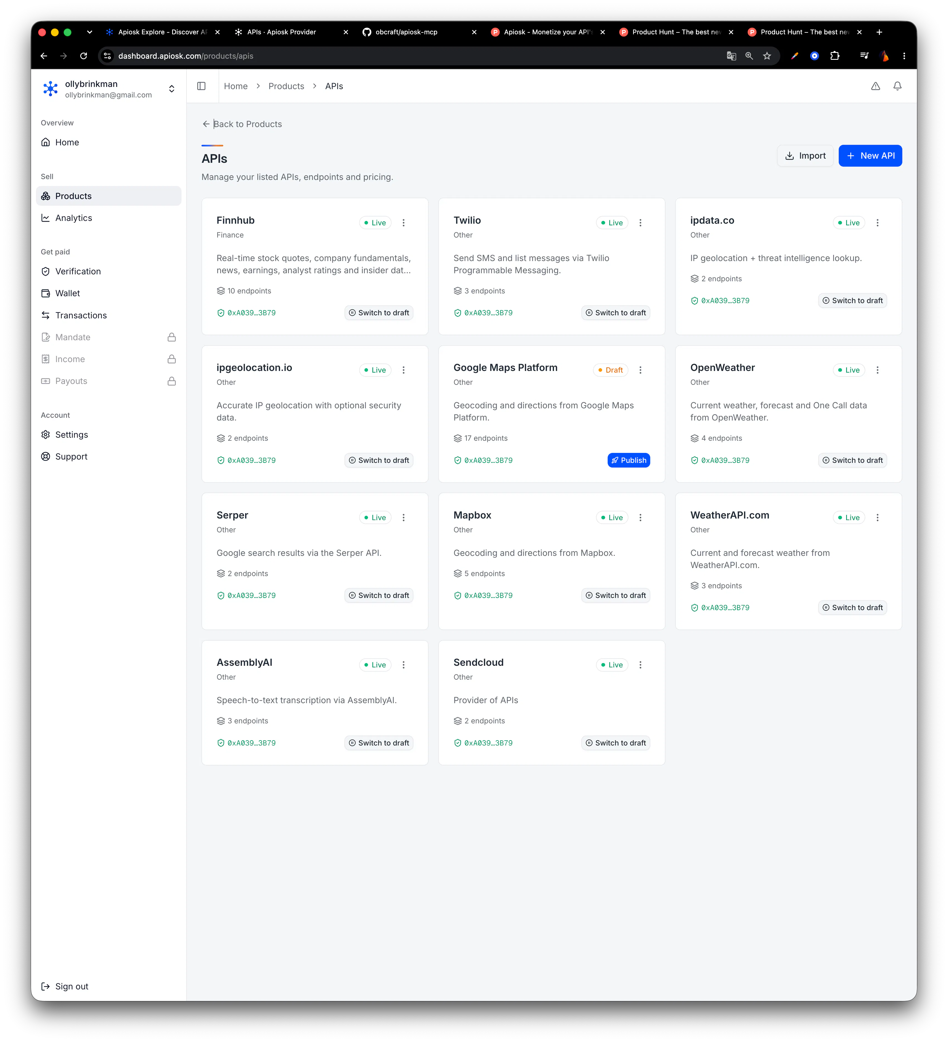Click Products in the breadcrumb

pos(286,86)
